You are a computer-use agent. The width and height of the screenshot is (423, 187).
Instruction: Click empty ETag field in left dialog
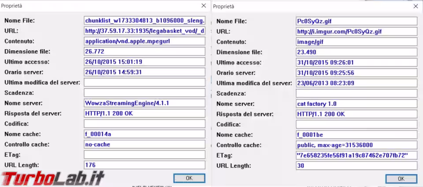click(145, 155)
